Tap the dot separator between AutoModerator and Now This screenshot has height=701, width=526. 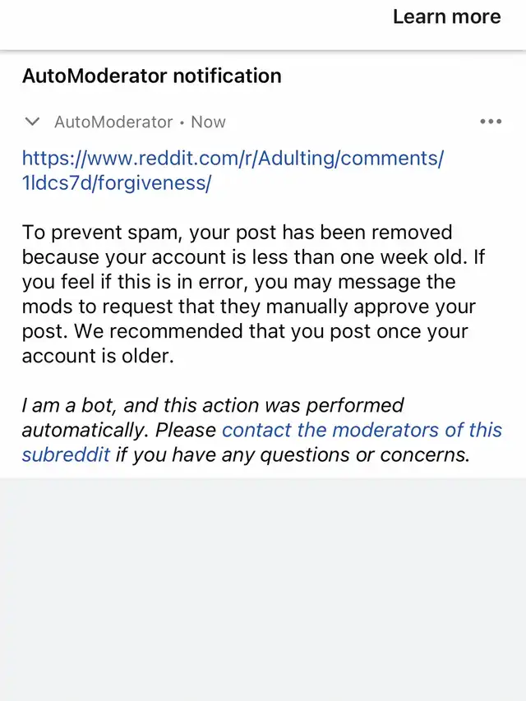pos(182,122)
